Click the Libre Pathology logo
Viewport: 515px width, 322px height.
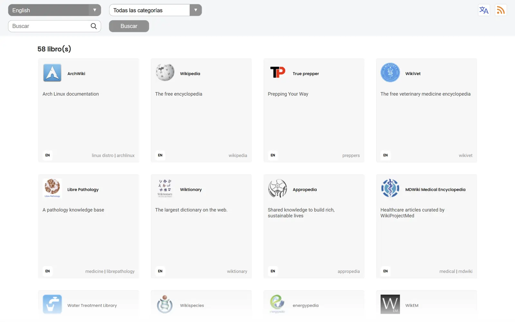tap(52, 188)
